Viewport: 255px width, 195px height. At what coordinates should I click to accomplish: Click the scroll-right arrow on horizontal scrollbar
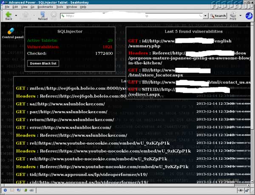(x=249, y=185)
